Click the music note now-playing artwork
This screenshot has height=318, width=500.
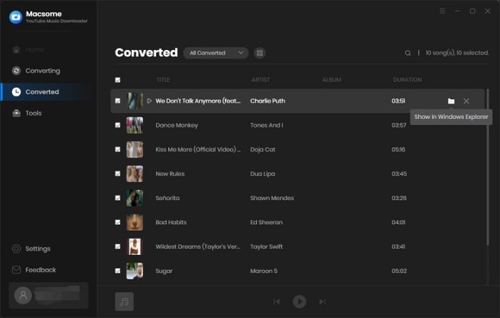[x=124, y=301]
